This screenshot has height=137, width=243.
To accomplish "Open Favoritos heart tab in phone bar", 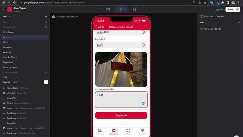I will (x=142, y=132).
